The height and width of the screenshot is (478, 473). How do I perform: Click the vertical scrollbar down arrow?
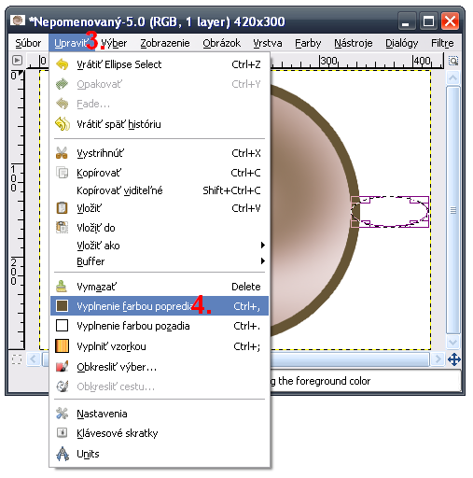click(453, 343)
